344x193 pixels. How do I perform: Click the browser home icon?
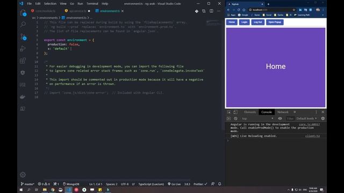pyautogui.click(x=243, y=10)
